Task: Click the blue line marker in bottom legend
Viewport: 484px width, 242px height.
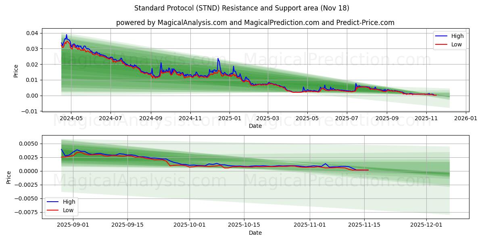Action: click(52, 202)
